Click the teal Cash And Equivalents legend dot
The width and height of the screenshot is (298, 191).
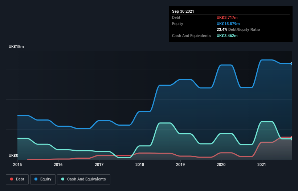[63, 179]
